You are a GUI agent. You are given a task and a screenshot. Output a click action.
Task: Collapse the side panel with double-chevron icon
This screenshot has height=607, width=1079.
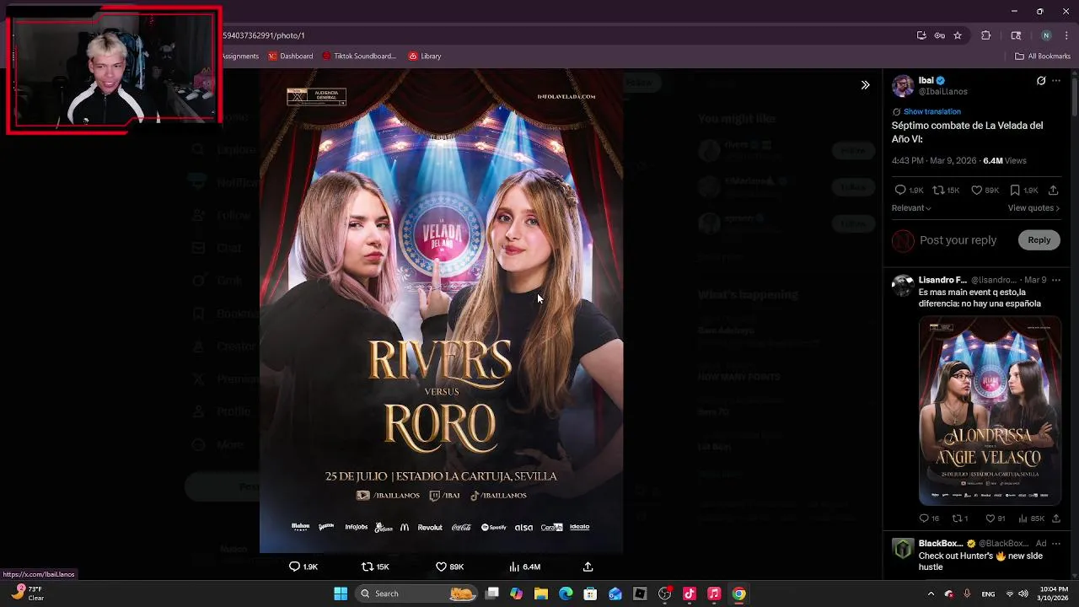tap(865, 85)
